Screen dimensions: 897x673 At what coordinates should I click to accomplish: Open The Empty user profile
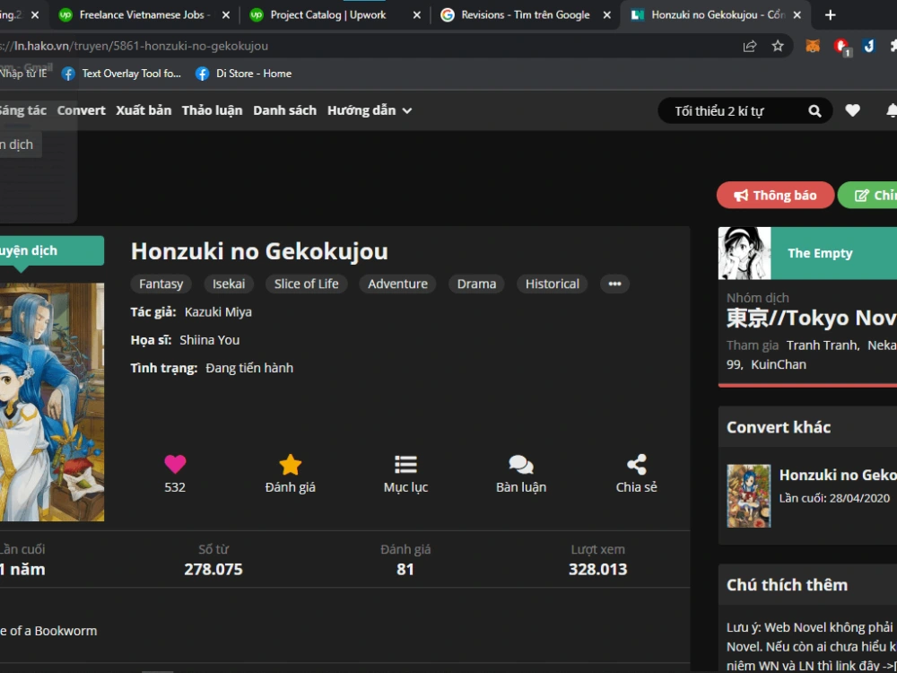820,253
